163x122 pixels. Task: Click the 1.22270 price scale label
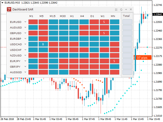[158, 48]
